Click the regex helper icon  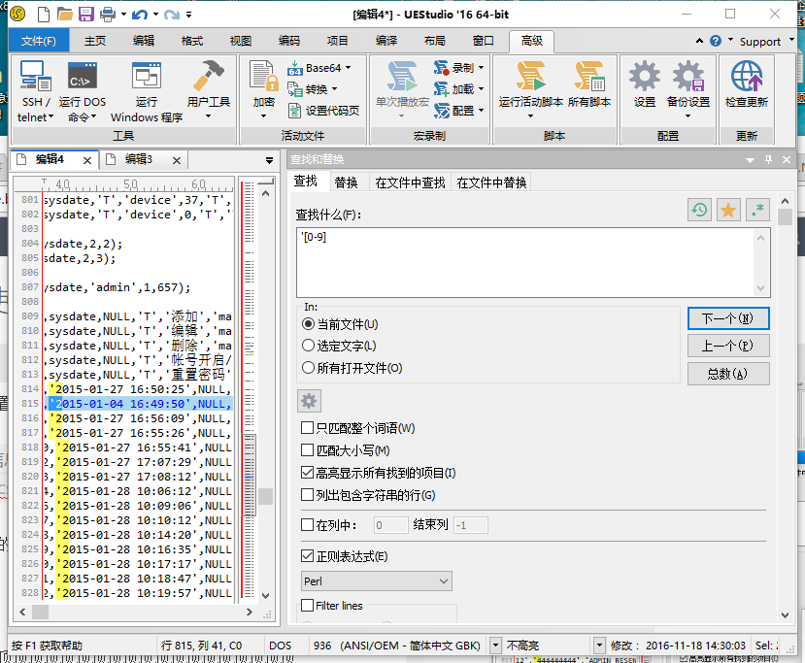(757, 210)
